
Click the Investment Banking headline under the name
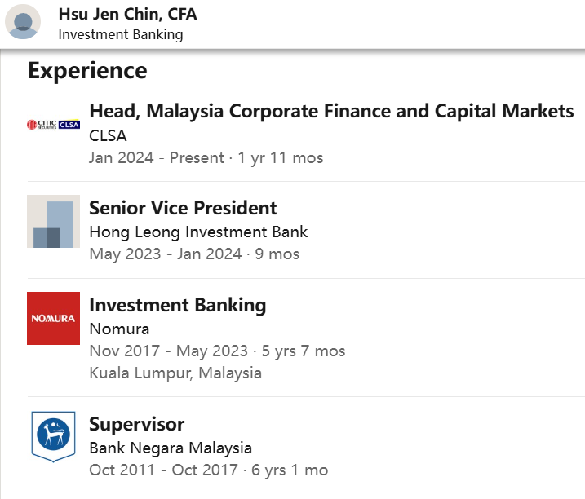pos(121,34)
